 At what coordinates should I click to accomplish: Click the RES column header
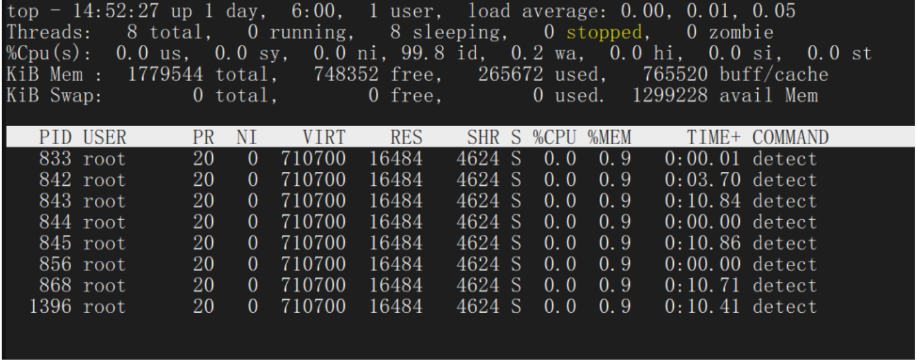406,137
